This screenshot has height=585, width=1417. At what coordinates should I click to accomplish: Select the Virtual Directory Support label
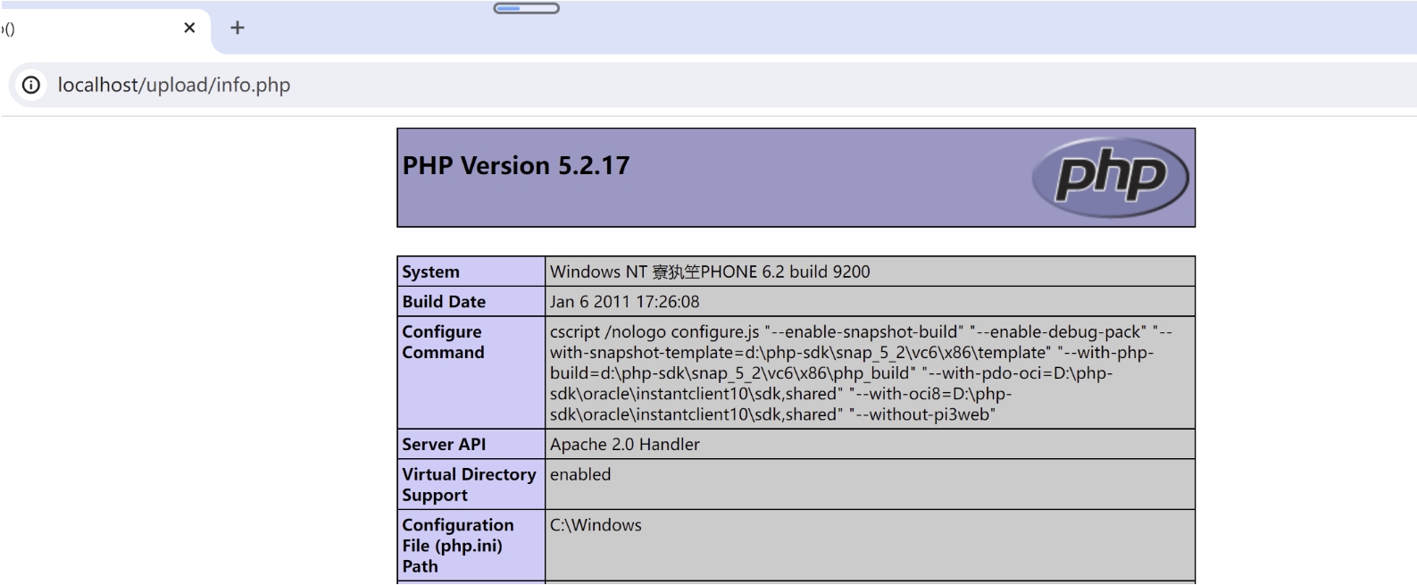pyautogui.click(x=469, y=484)
